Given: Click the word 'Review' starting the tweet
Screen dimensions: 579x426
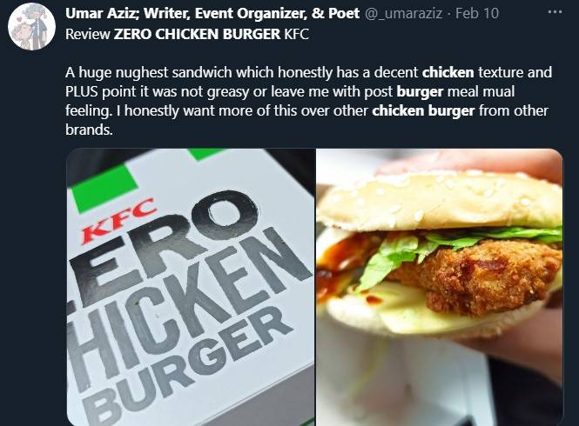Looking at the screenshot, I should pyautogui.click(x=88, y=34).
